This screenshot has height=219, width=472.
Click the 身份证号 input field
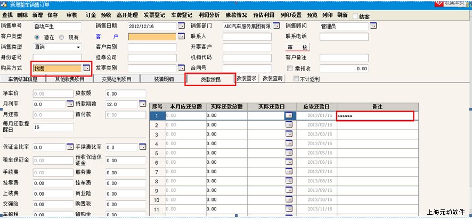pos(57,57)
